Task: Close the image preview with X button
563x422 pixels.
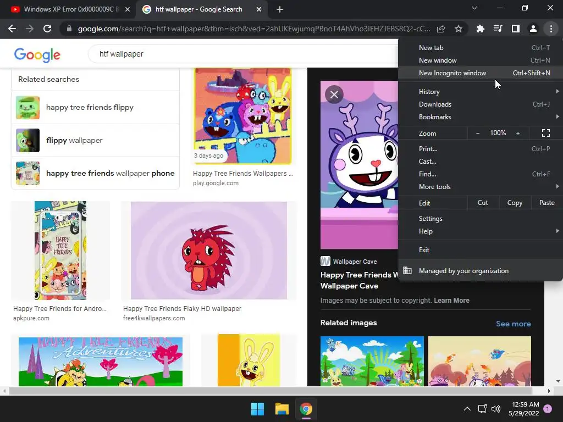Action: coord(334,95)
